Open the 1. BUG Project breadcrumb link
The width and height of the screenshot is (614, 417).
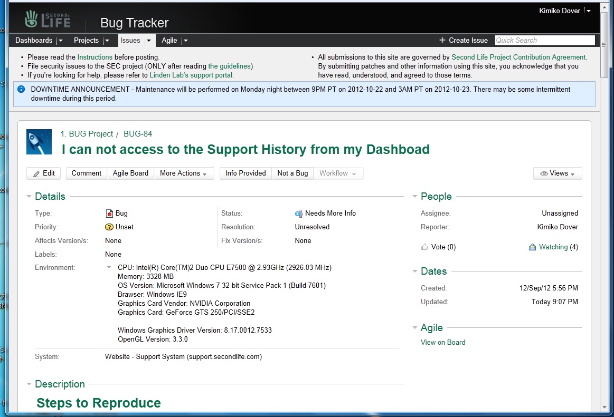click(x=87, y=134)
